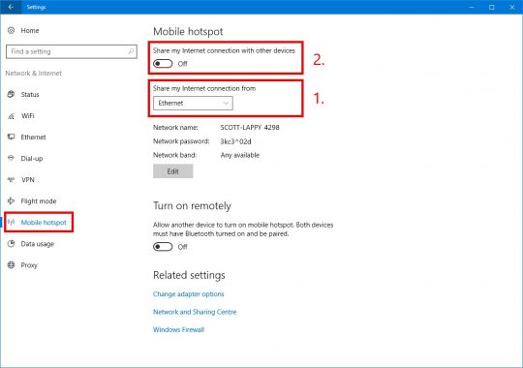Viewport: 523px width, 368px height.
Task: Click the Mobile hotspot antenna icon
Action: [x=11, y=222]
